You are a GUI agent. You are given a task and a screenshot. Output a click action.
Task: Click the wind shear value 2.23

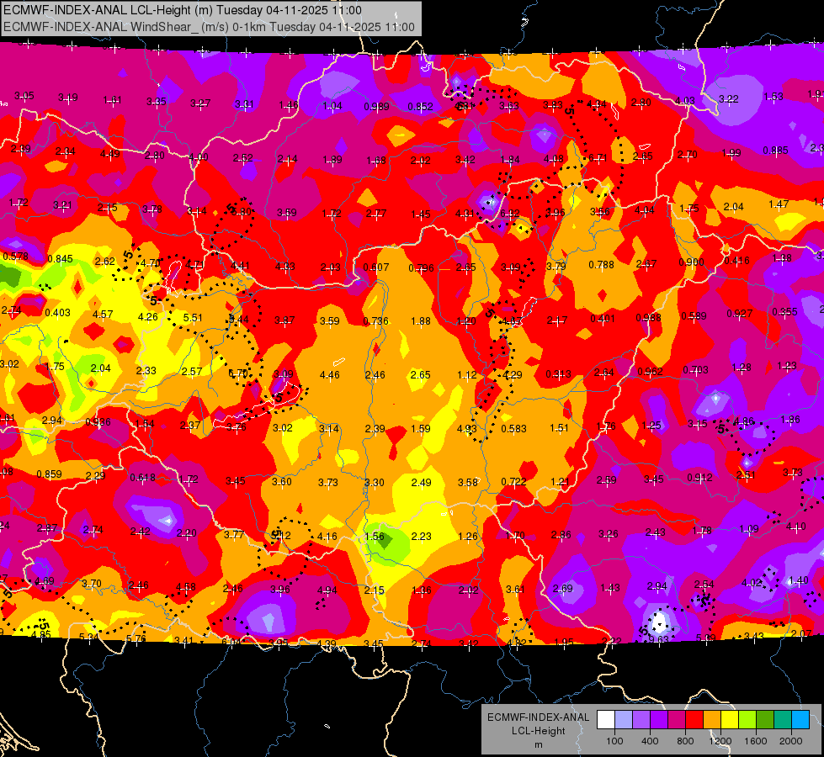[x=421, y=536]
